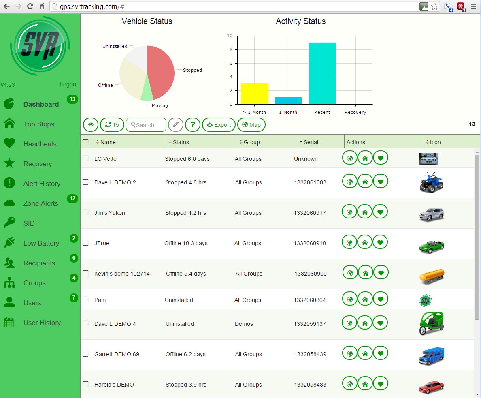Click the SID key icon
The width and height of the screenshot is (481, 398).
click(x=9, y=223)
